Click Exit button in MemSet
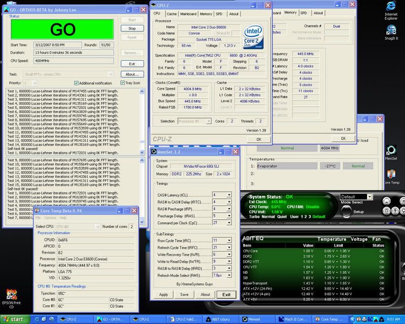The image size is (405, 324). (226, 295)
